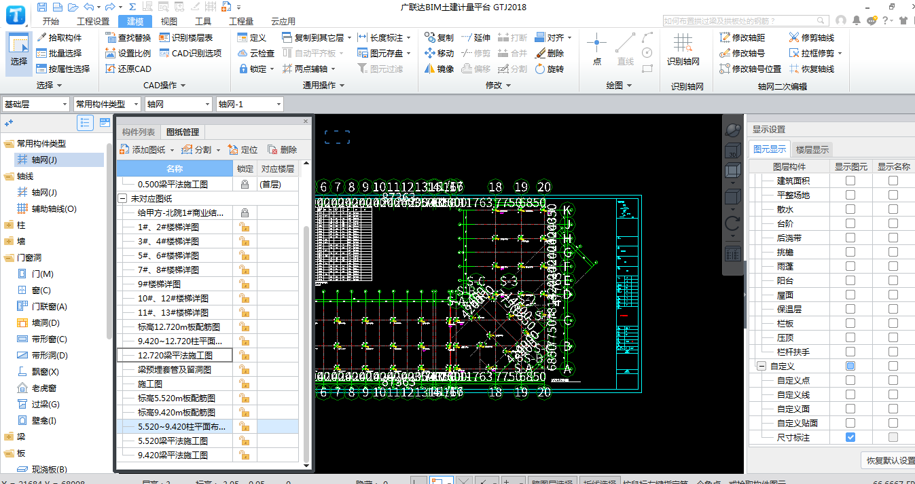Click 修改轴距 modify axis spacing
This screenshot has width=915, height=484.
pos(742,37)
